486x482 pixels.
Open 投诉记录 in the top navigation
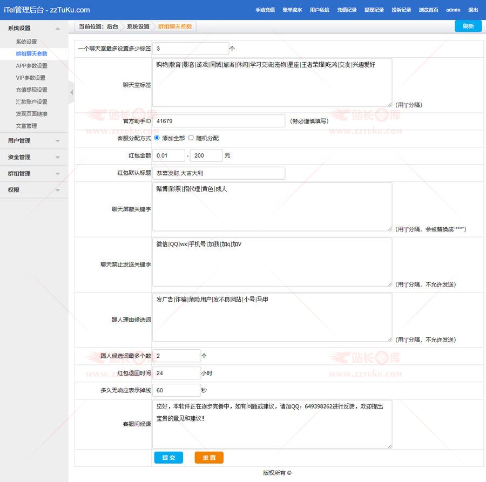coord(401,10)
